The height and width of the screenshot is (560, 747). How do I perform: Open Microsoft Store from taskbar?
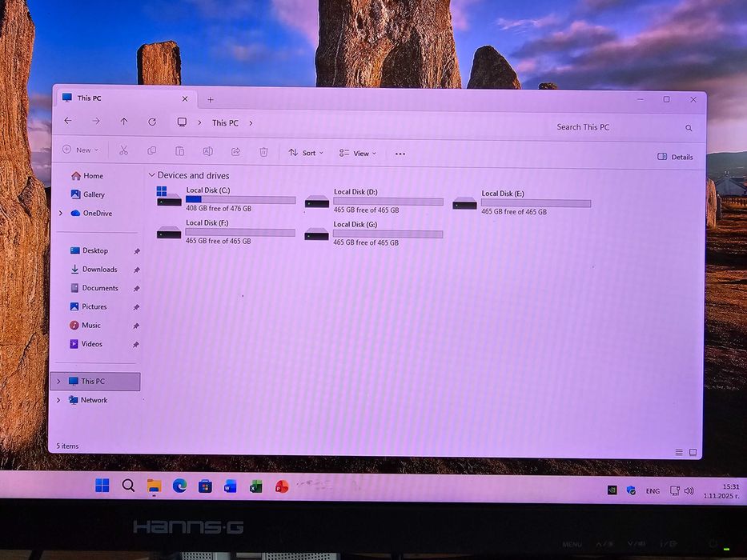205,486
